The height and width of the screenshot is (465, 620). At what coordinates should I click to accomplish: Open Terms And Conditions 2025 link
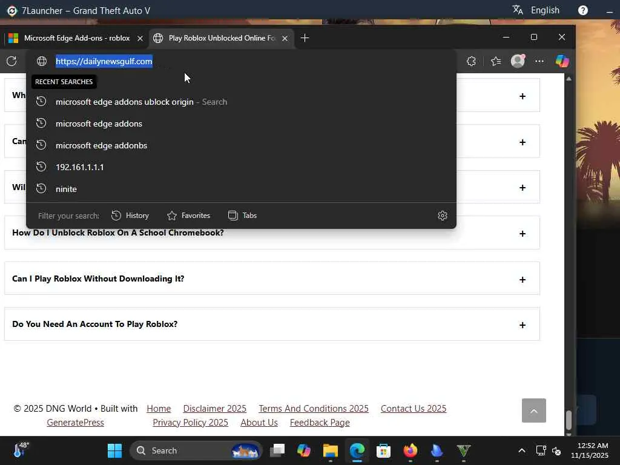[x=314, y=409]
